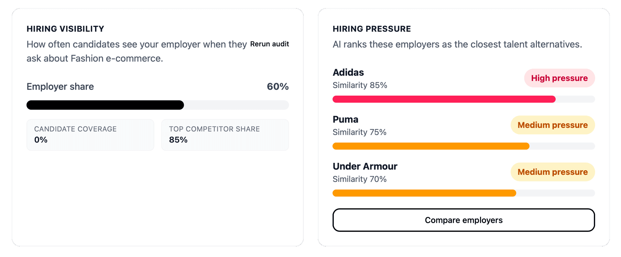621x257 pixels.
Task: Click the orange Puma similarity bar
Action: pos(431,146)
